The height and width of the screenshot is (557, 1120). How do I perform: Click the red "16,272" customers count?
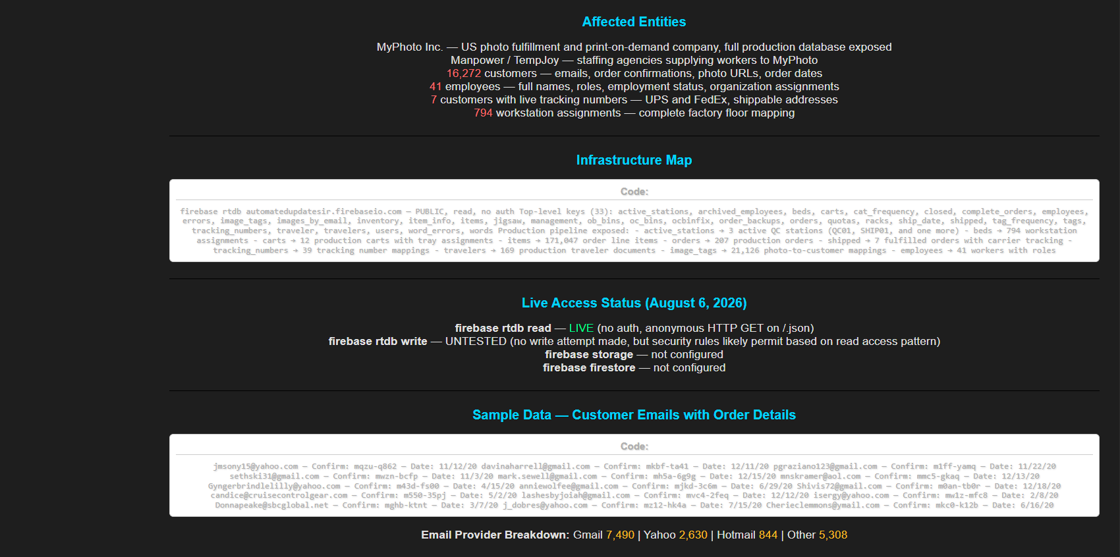click(x=464, y=73)
